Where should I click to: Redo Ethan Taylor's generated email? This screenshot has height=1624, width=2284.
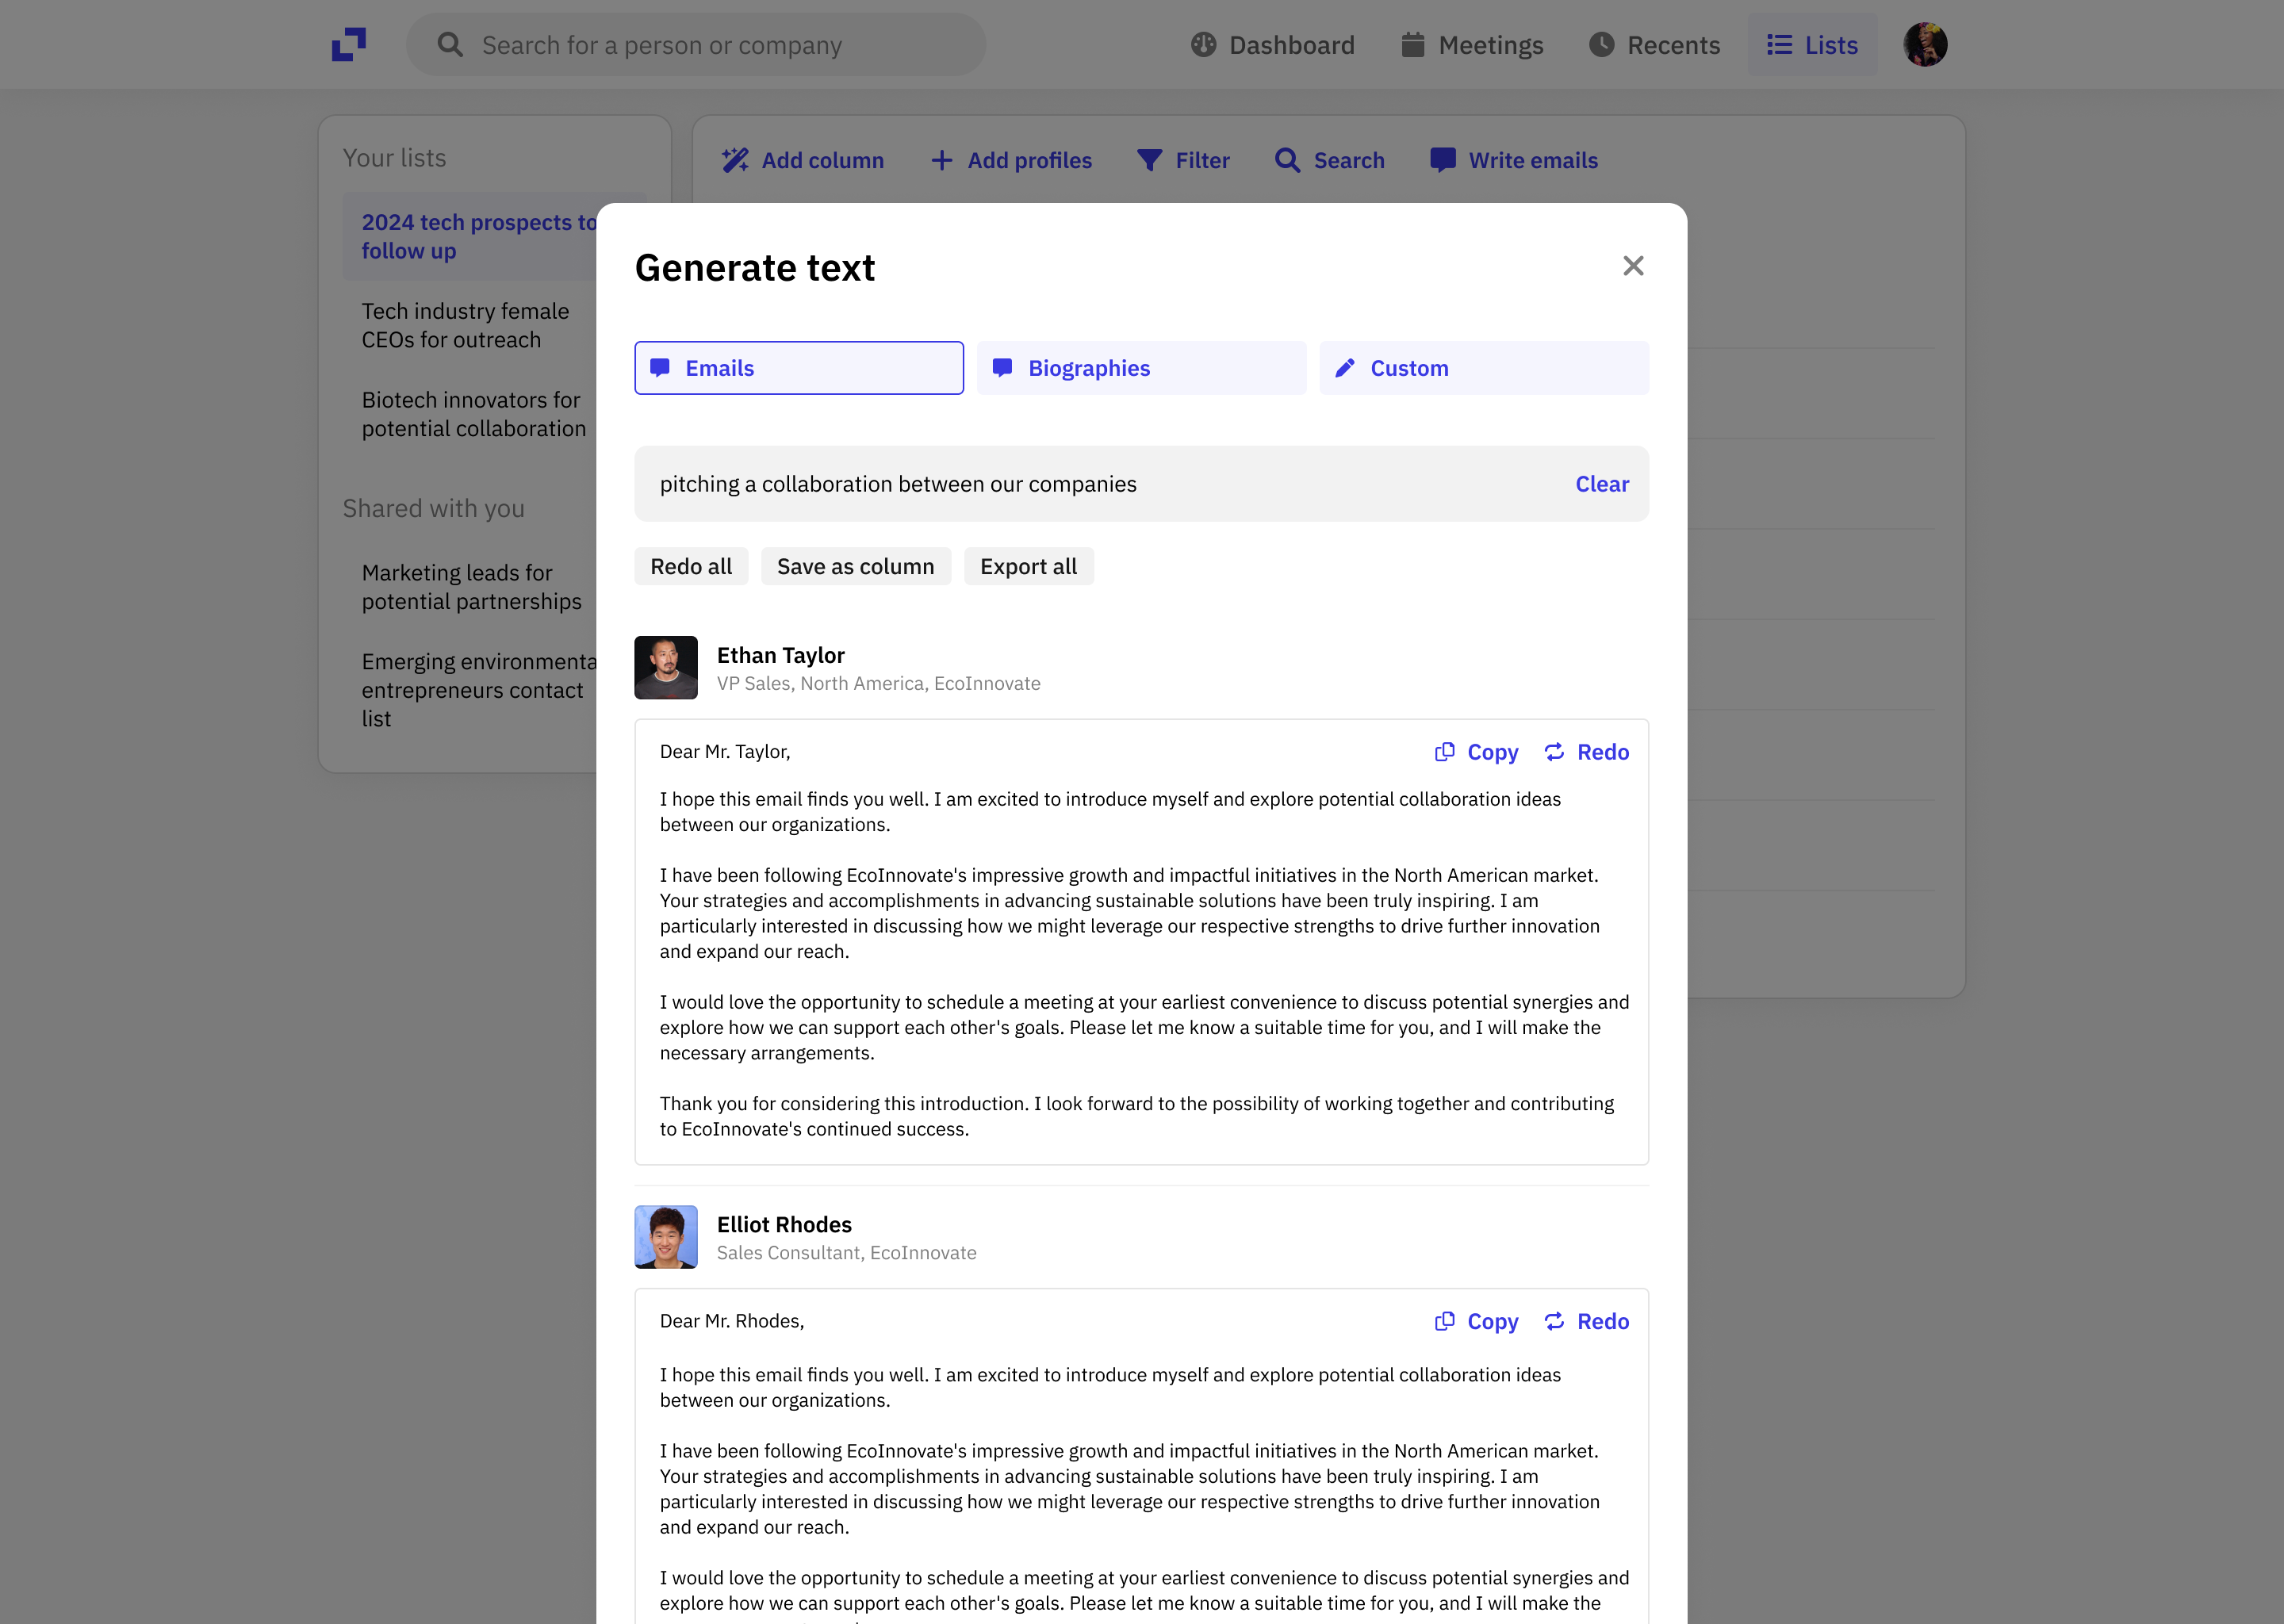click(1587, 752)
